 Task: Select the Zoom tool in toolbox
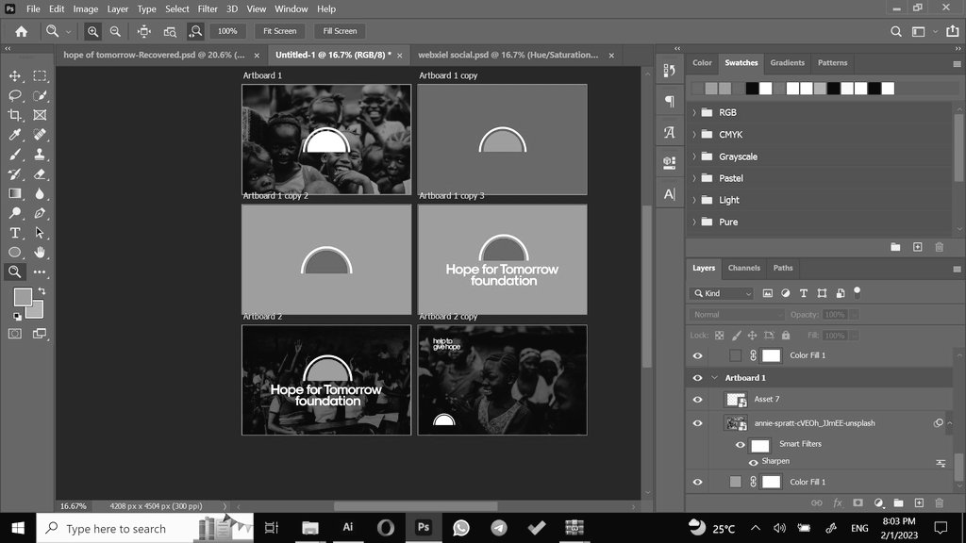(x=15, y=271)
